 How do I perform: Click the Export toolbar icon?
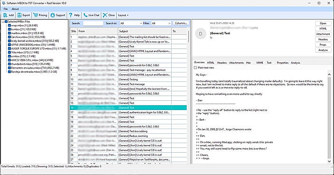click(x=19, y=15)
